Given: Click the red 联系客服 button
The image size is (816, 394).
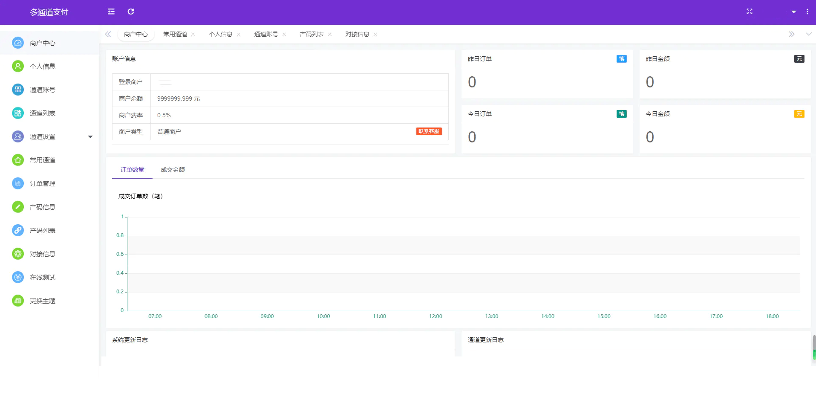Looking at the screenshot, I should point(429,131).
